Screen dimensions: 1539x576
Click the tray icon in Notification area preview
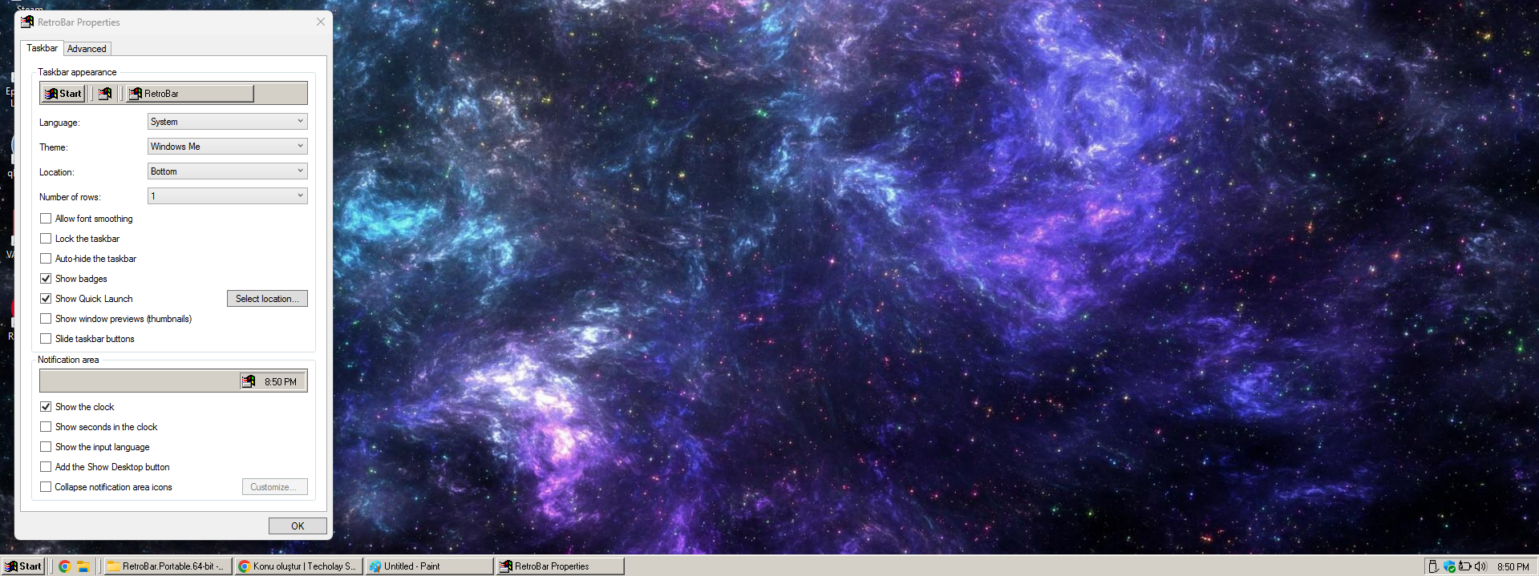pos(249,381)
